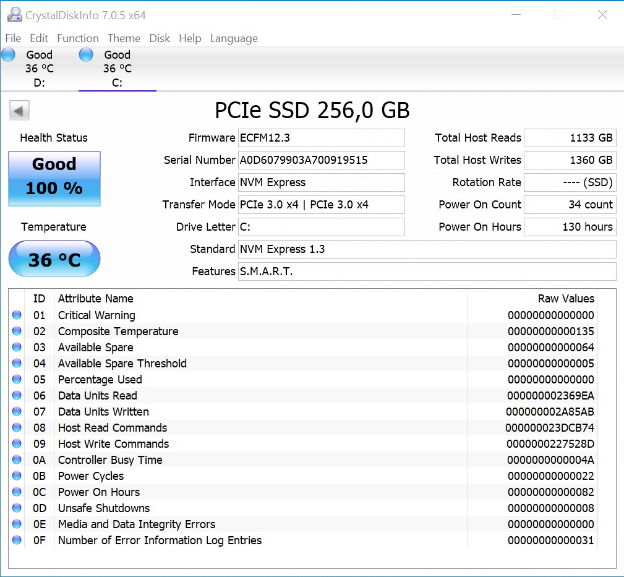Click the Standard field NVM Express 1.3
Image resolution: width=624 pixels, height=577 pixels.
click(x=427, y=249)
